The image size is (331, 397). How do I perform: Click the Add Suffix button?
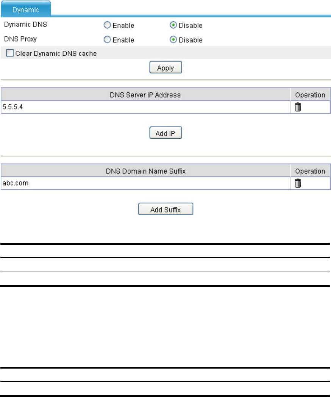[x=166, y=209]
